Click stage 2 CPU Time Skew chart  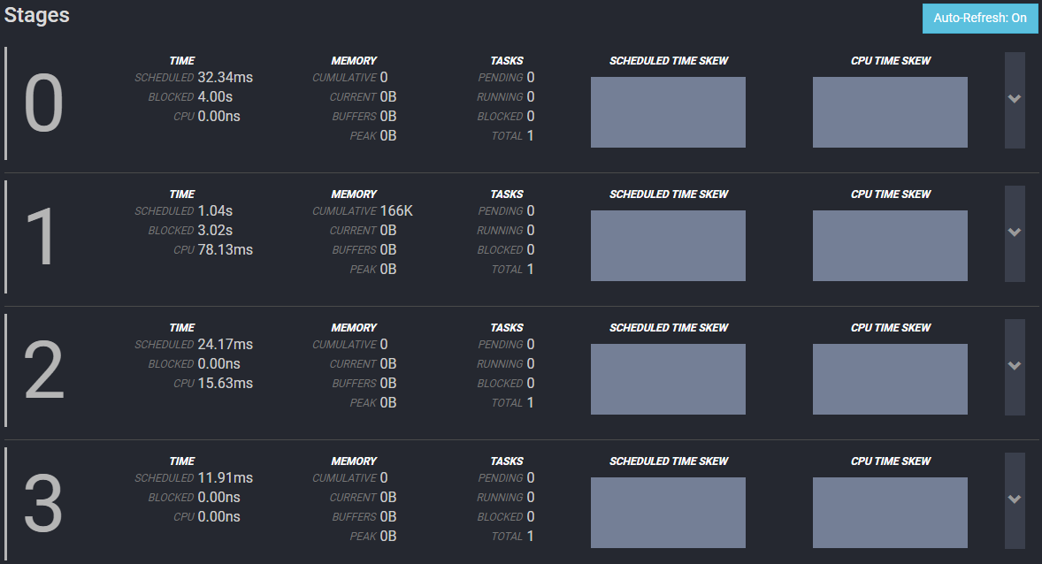pyautogui.click(x=890, y=379)
